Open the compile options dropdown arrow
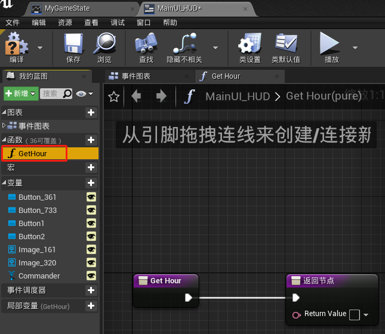The width and height of the screenshot is (385, 334). pyautogui.click(x=40, y=47)
